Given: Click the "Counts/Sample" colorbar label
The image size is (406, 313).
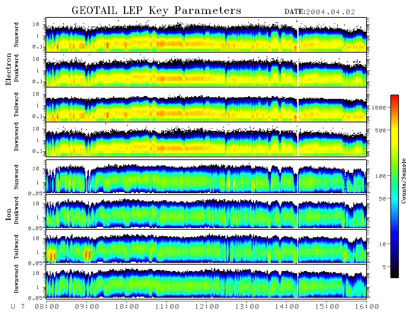Looking at the screenshot, I should point(403,181).
